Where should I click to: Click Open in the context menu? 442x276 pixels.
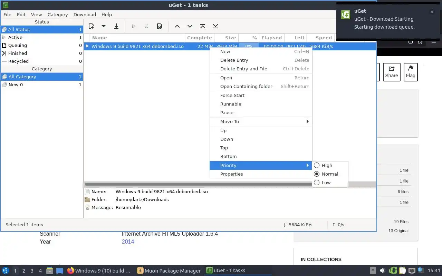pyautogui.click(x=261, y=78)
